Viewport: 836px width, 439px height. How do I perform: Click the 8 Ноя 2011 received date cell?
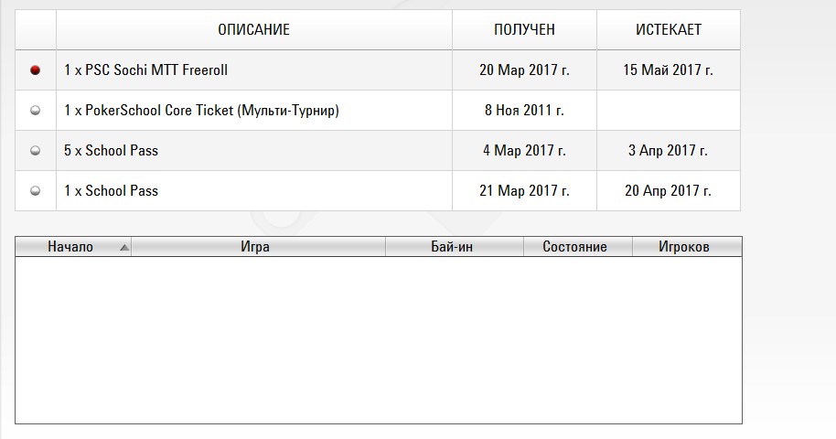524,111
